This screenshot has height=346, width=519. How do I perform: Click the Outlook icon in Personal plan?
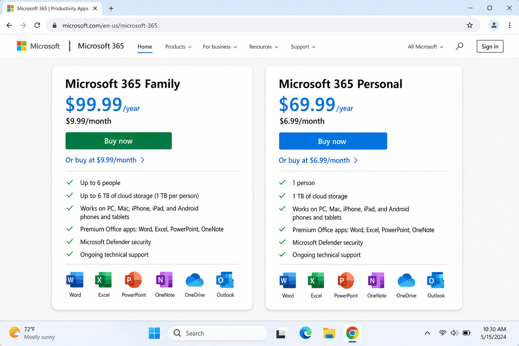(x=436, y=280)
